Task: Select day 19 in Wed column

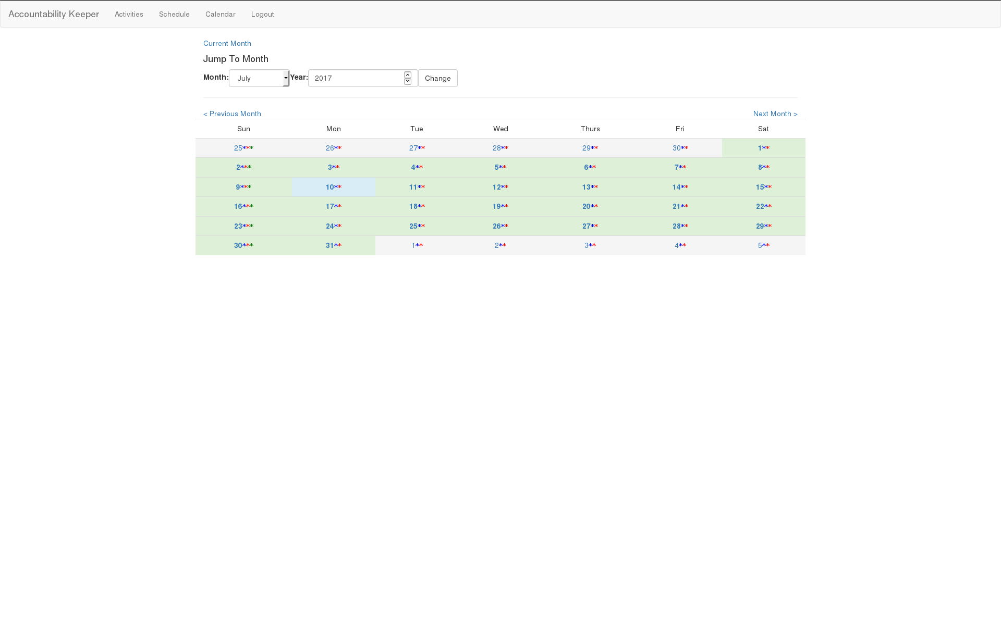Action: (496, 206)
